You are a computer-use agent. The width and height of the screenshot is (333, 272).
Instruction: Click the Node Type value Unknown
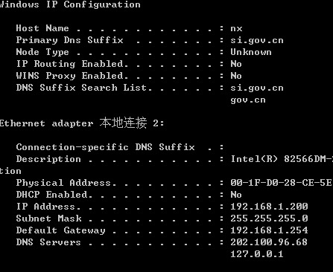pos(251,52)
